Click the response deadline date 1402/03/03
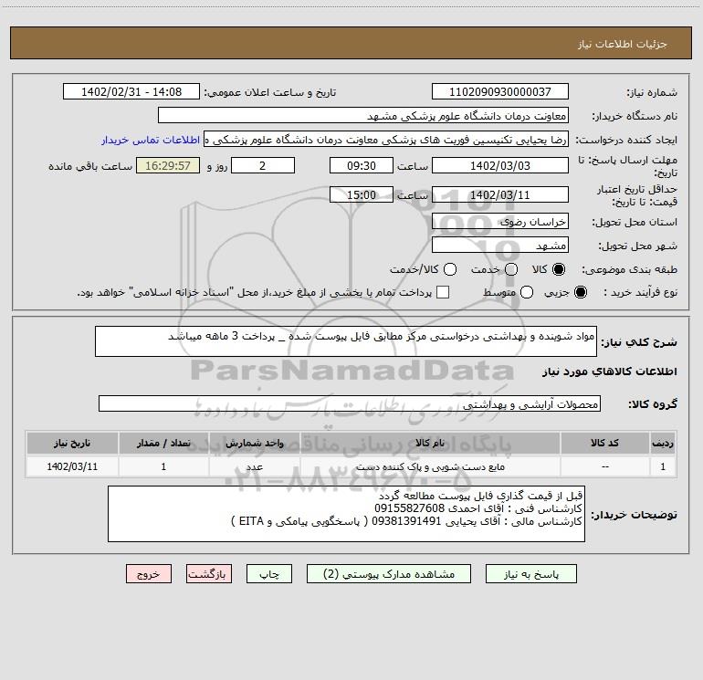This screenshot has width=703, height=680. (x=500, y=165)
